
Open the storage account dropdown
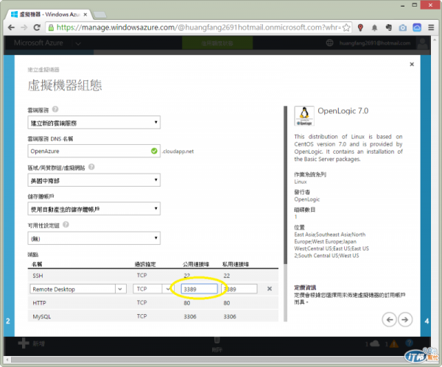pos(94,209)
